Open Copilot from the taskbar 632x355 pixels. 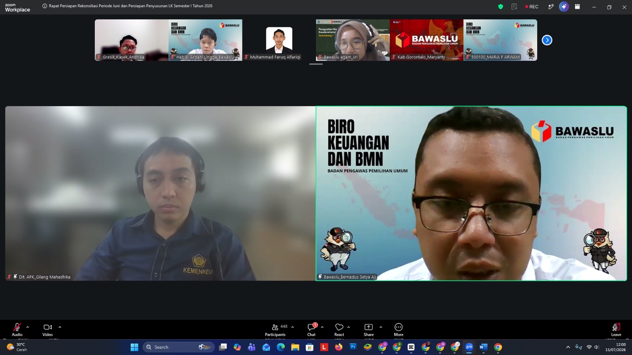click(x=237, y=347)
